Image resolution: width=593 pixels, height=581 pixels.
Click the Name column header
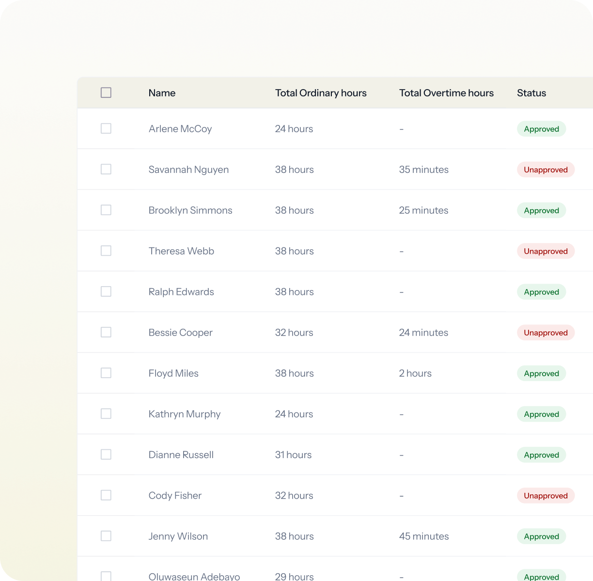click(162, 93)
